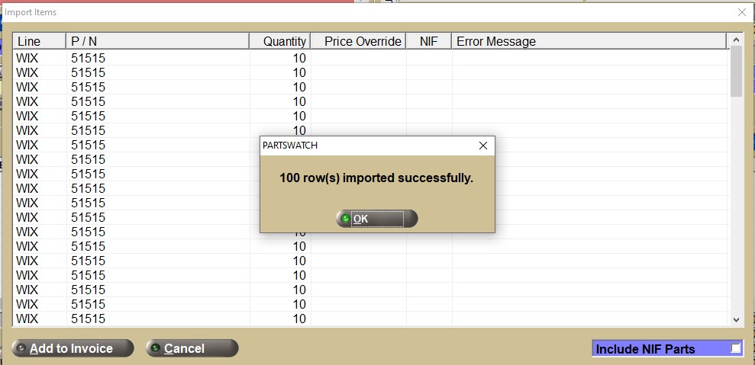The image size is (755, 365).
Task: Select the first row's Price Override cell
Action: (x=358, y=58)
